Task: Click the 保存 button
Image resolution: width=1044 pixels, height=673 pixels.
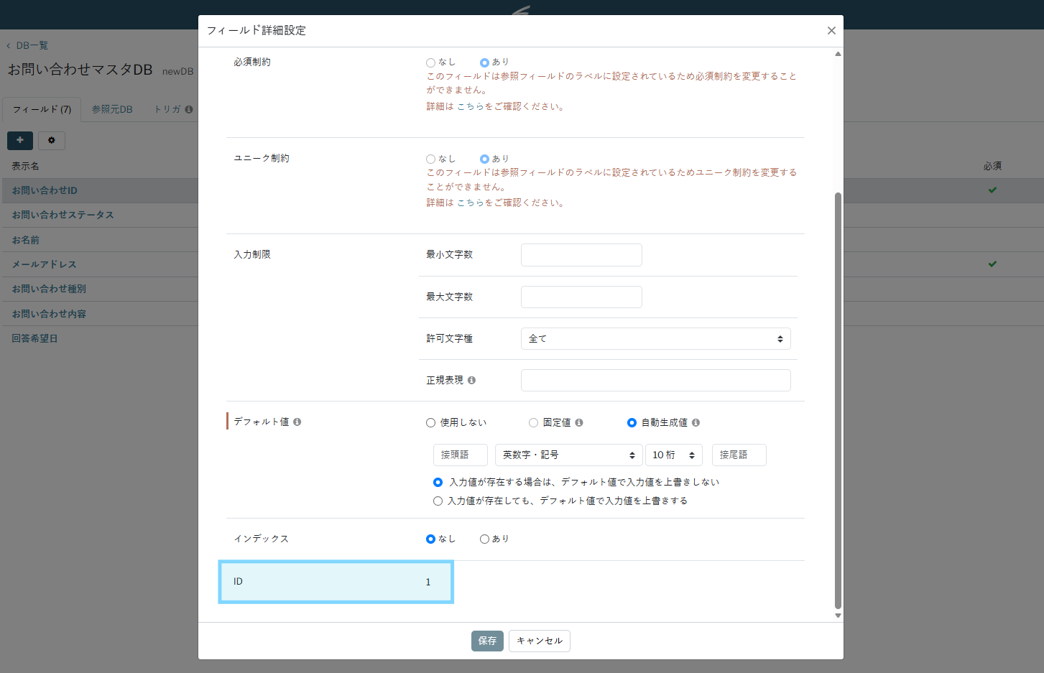Action: [x=487, y=641]
